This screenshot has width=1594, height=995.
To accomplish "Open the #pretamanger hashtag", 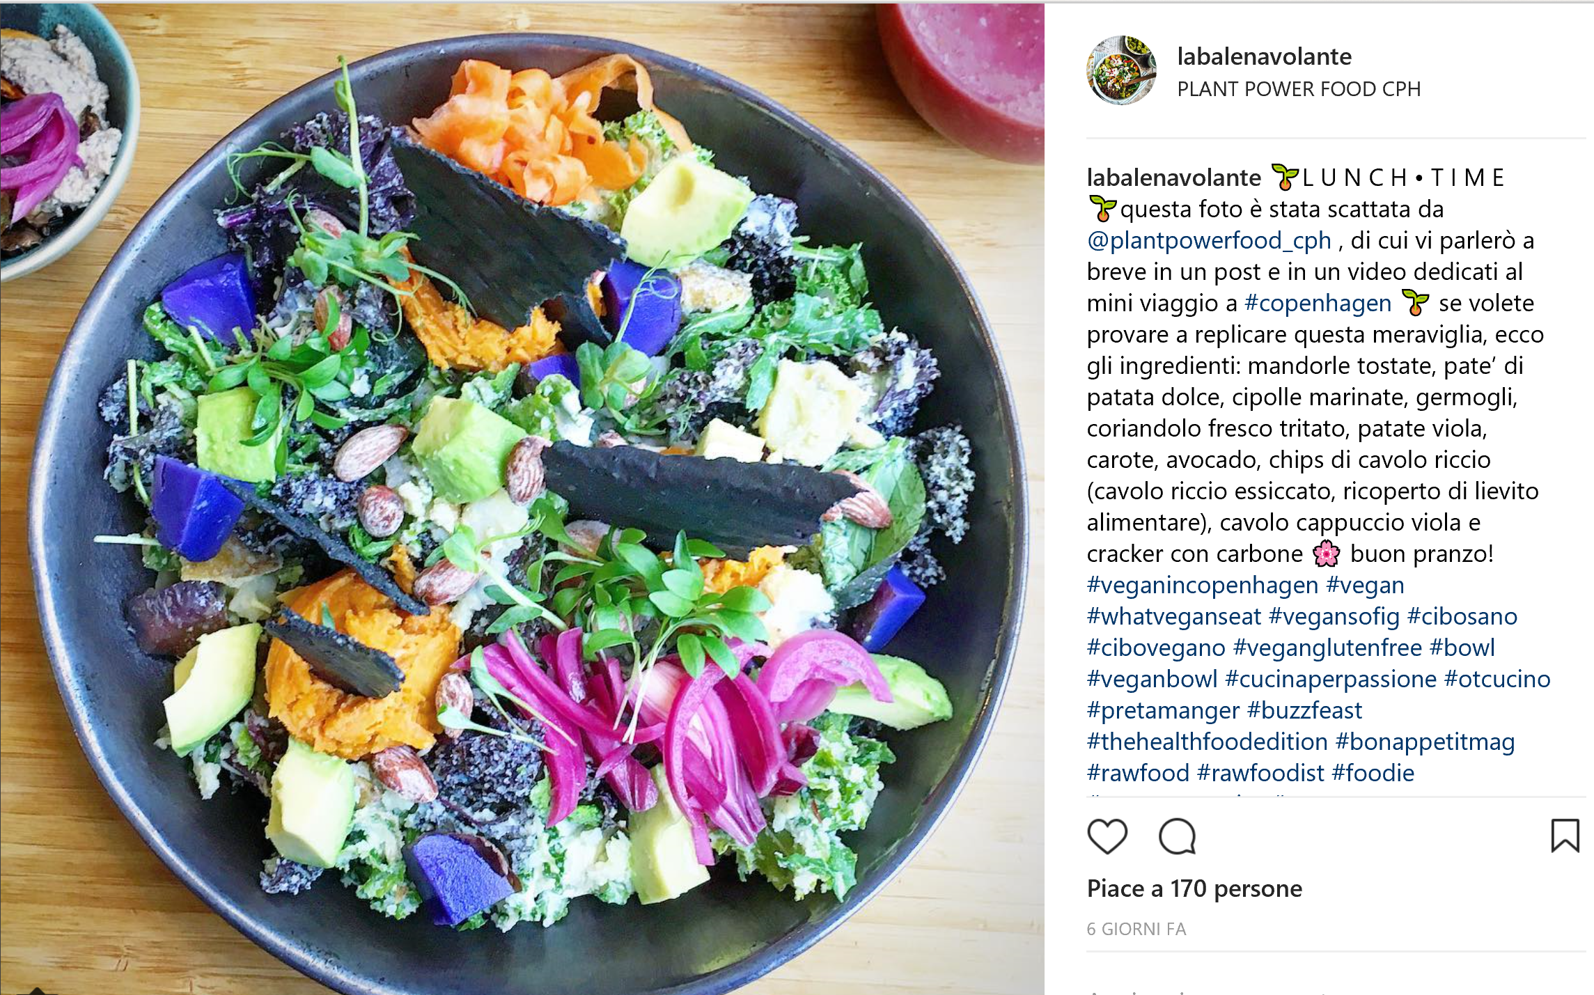I will click(1164, 710).
